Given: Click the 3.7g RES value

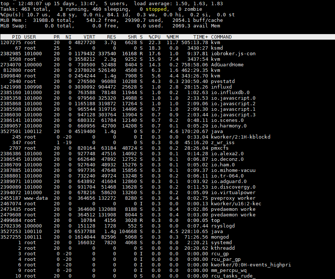Looking at the screenshot, I should pos(110,43).
